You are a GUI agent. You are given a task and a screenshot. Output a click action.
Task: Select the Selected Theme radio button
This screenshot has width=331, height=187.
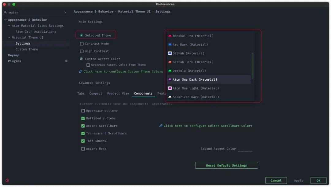(x=81, y=35)
